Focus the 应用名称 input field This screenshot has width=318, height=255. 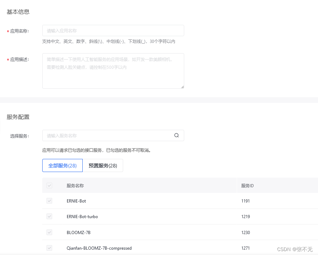[x=113, y=31]
